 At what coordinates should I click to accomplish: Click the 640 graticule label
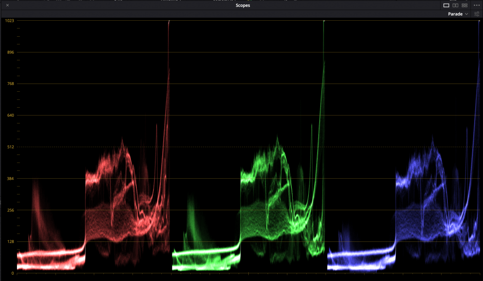click(x=10, y=115)
